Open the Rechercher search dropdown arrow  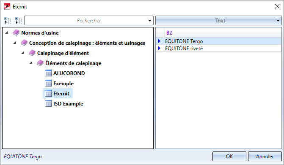150,21
